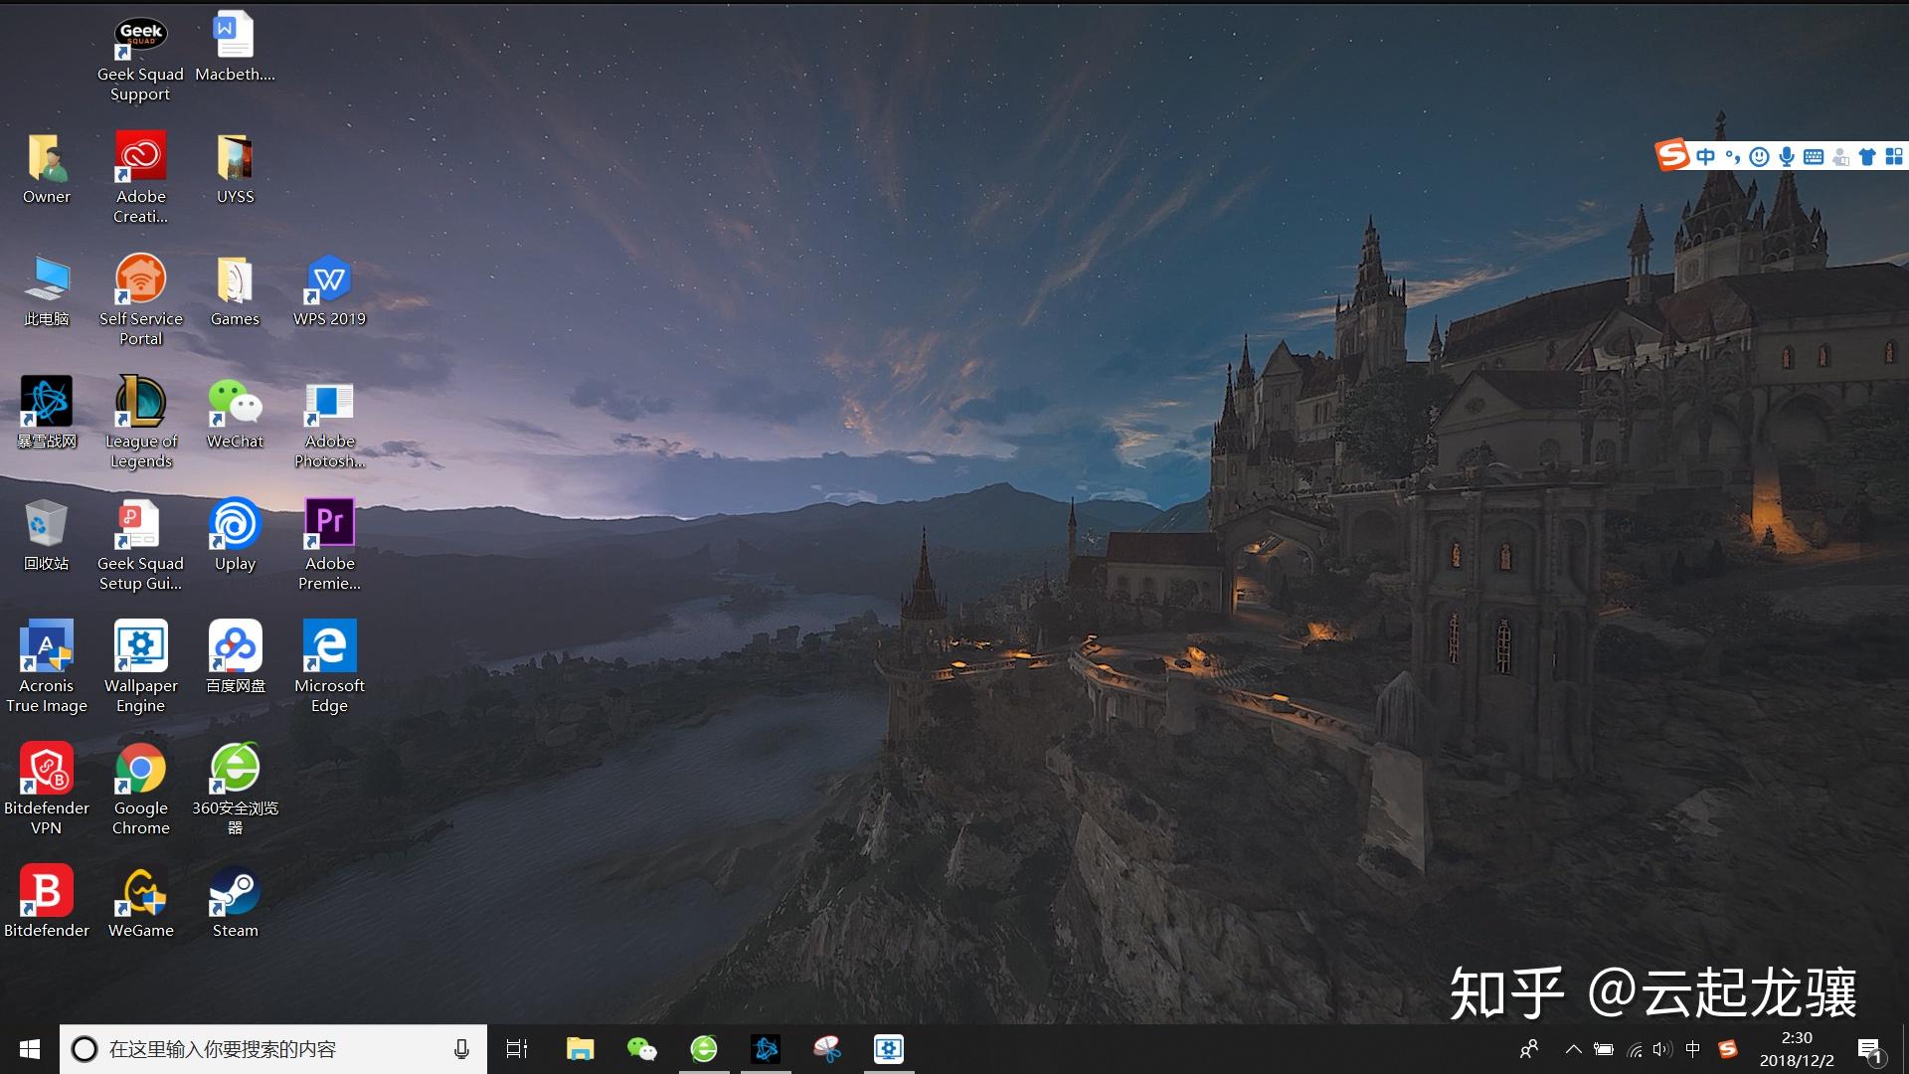
Task: Switch to WeChat in the taskbar
Action: [x=641, y=1049]
